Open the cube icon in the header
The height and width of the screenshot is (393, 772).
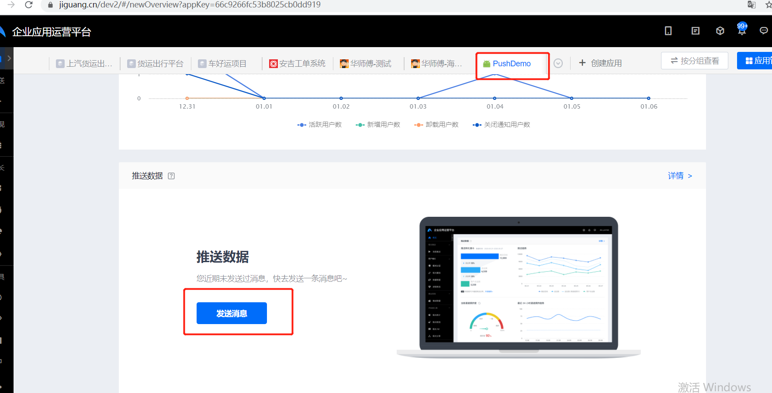pyautogui.click(x=720, y=31)
